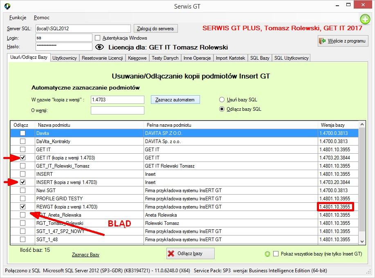Viewport: 375px width, 278px height.
Task: Click the Zaznacz Bazy link
Action: pyautogui.click(x=85, y=255)
